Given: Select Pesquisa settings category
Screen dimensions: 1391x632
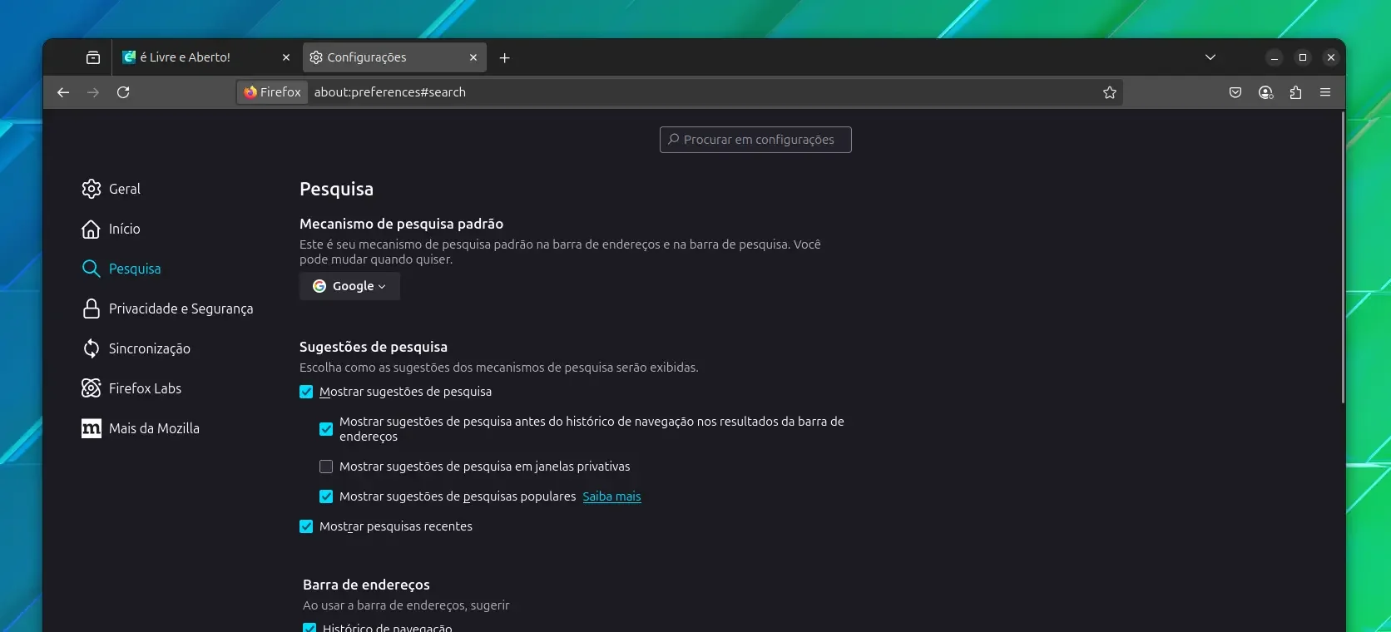Looking at the screenshot, I should point(121,269).
